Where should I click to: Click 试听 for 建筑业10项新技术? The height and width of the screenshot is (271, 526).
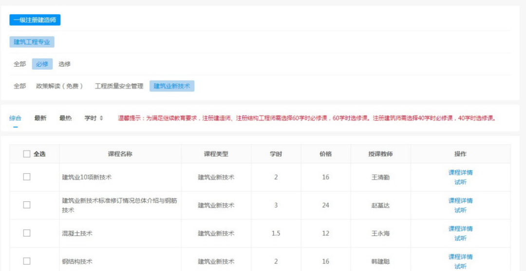coord(461,182)
